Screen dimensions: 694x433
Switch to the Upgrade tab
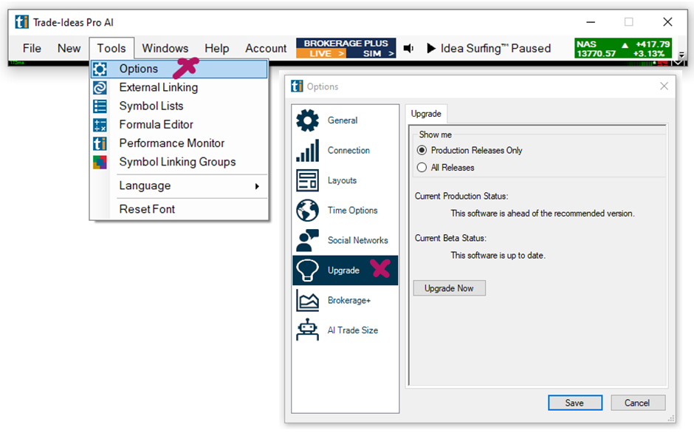click(x=426, y=114)
